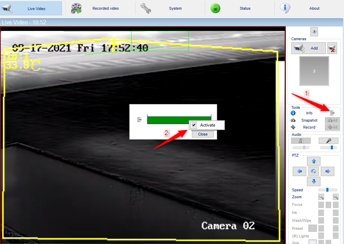The image size is (344, 244).
Task: Add a new camera
Action: [309, 48]
